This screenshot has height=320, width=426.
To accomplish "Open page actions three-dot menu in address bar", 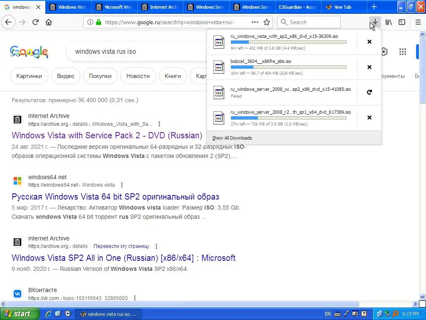I will click(255, 22).
